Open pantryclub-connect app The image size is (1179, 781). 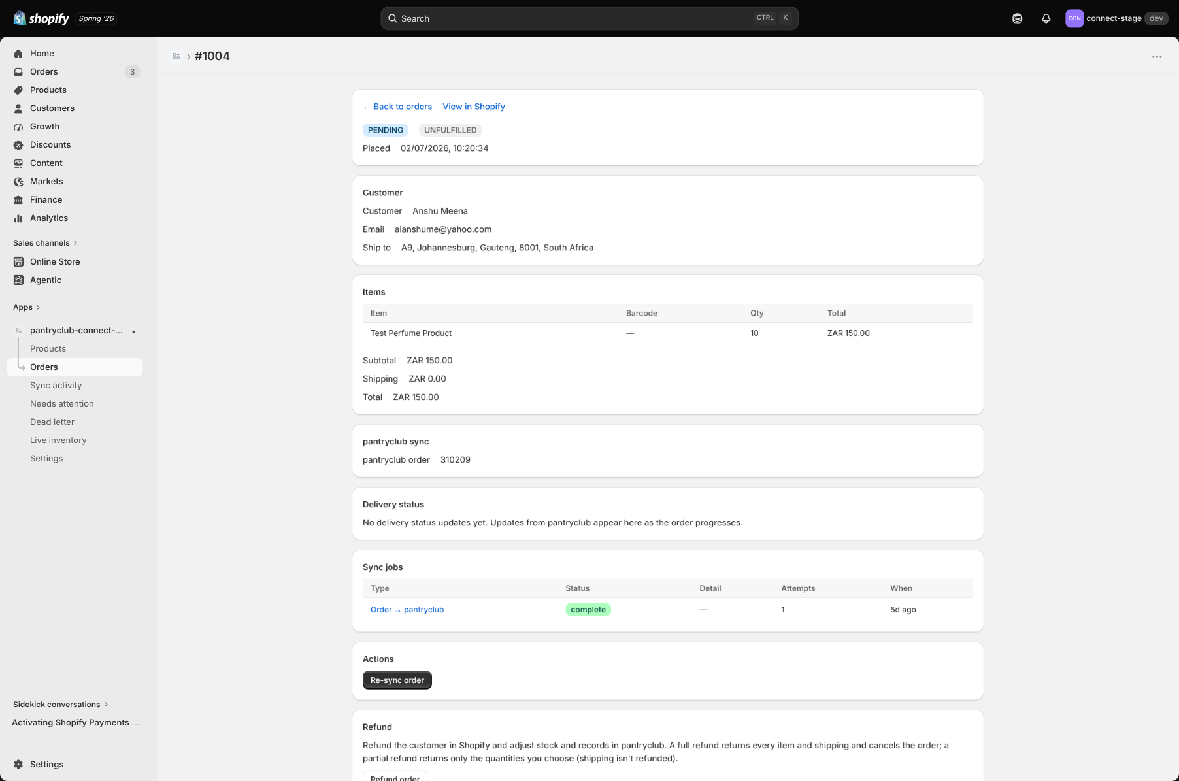click(76, 331)
